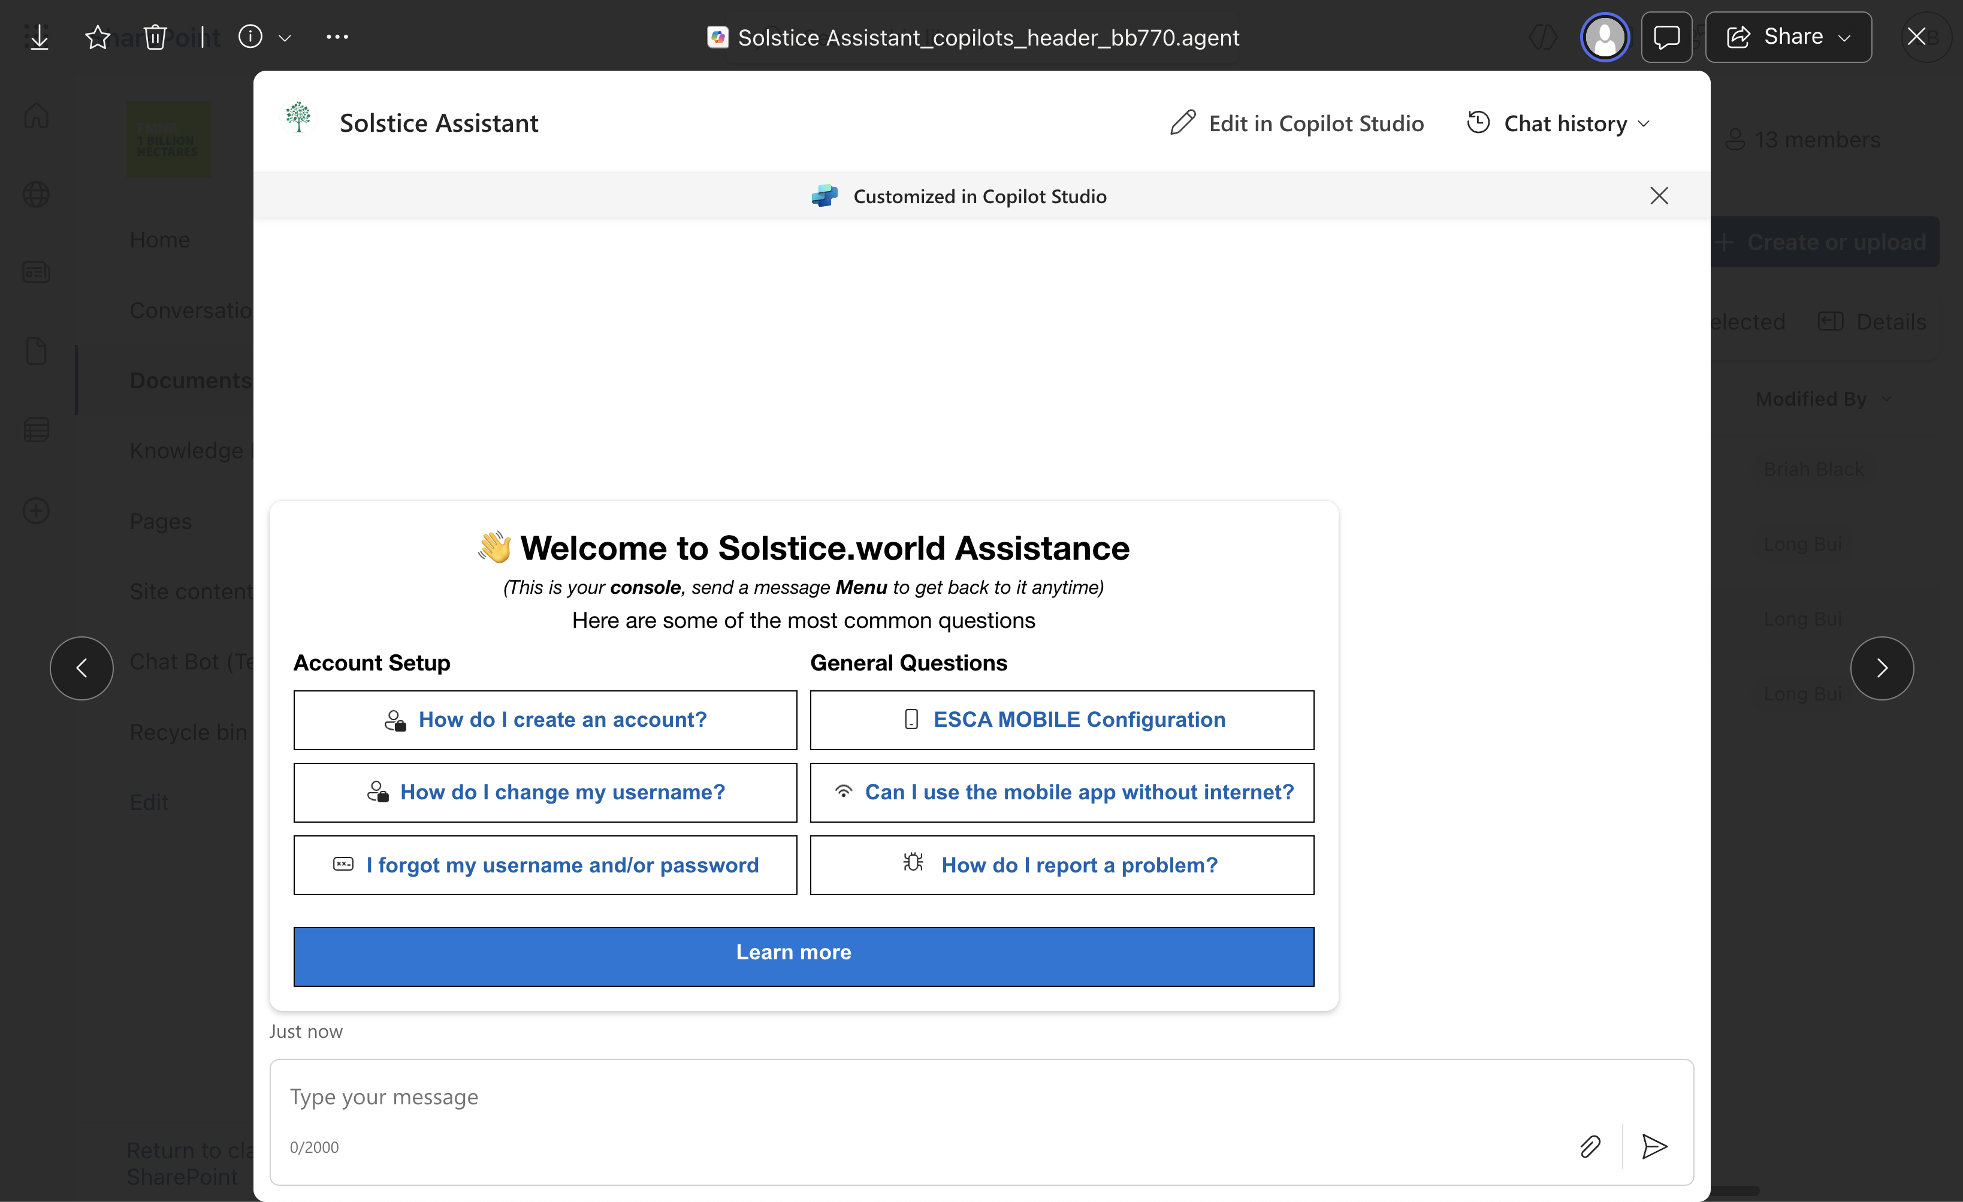
Task: Click the pencil to Edit in Copilot Studio
Action: 1184,122
